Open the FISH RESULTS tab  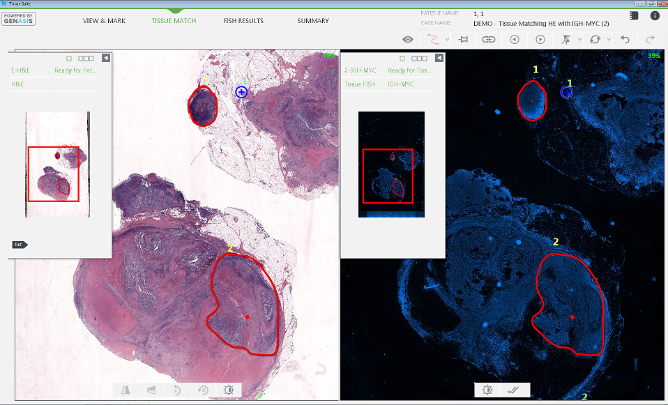pyautogui.click(x=243, y=20)
